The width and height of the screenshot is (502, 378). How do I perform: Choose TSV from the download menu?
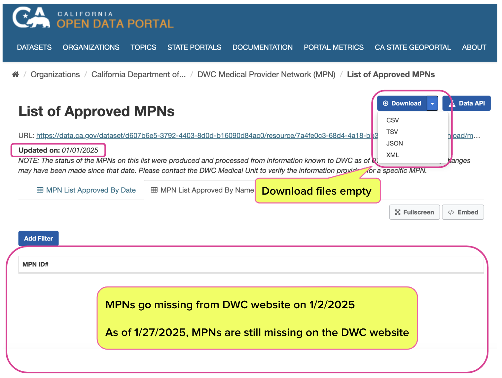[392, 132]
